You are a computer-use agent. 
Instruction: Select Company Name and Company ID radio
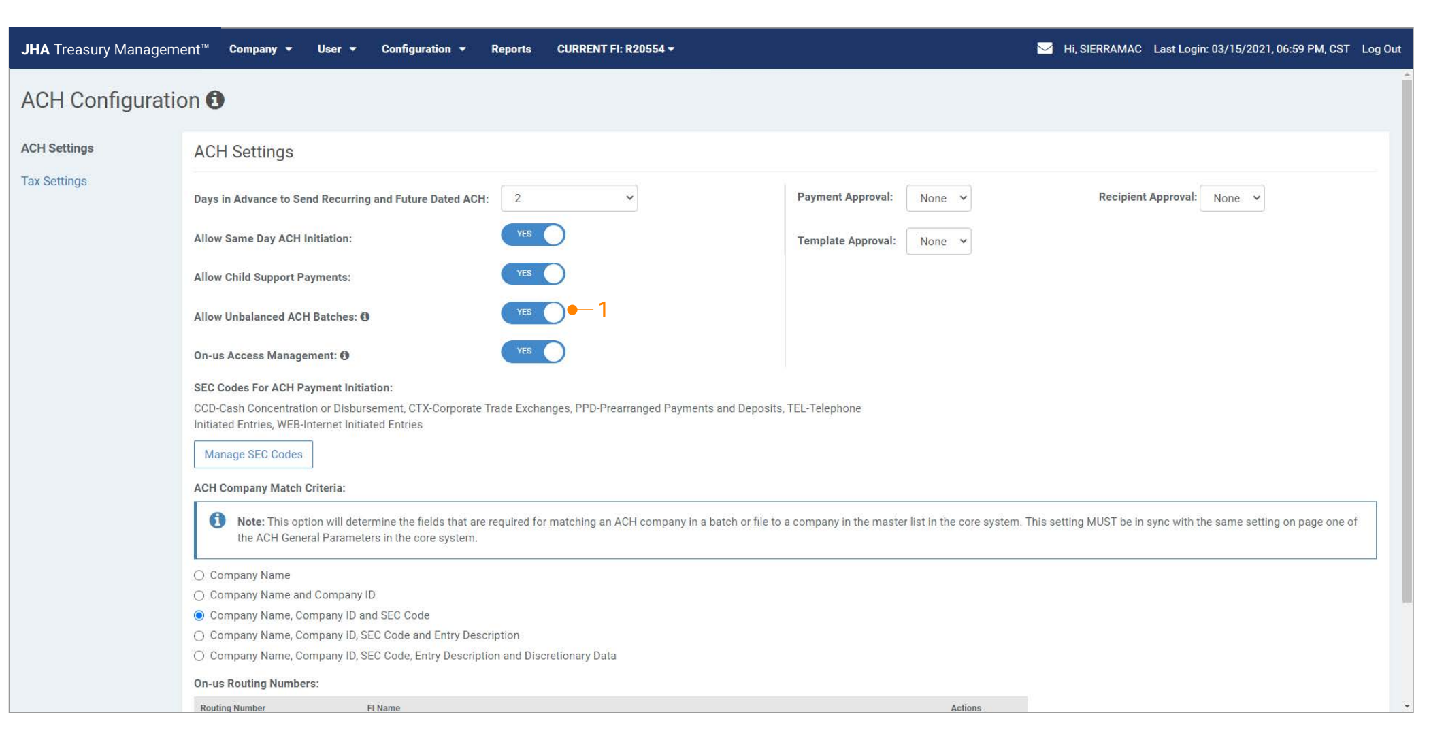click(x=199, y=596)
